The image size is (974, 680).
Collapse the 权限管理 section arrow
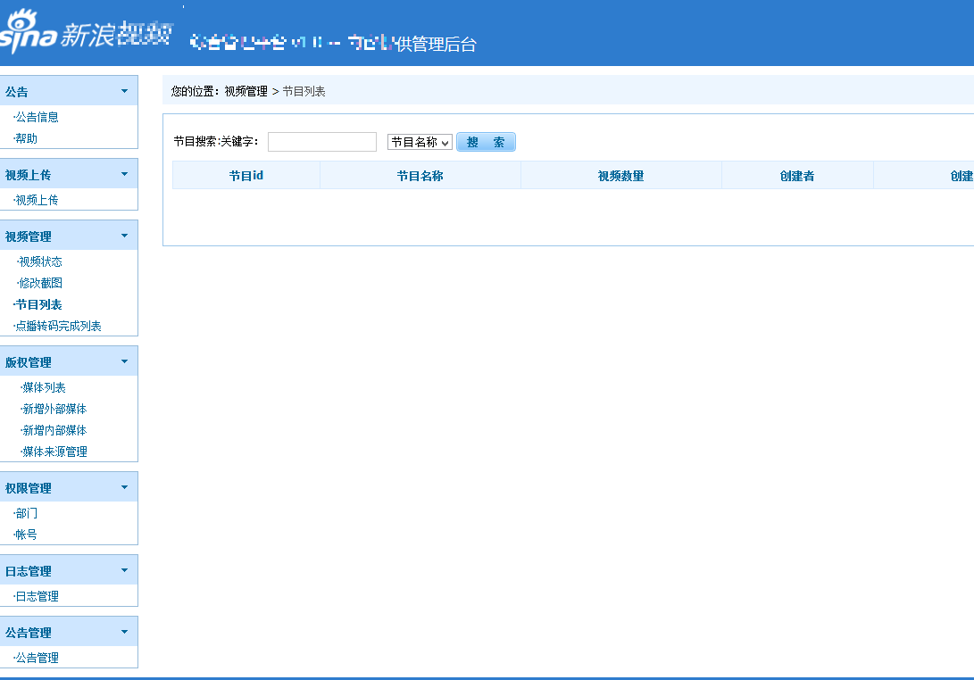coord(124,487)
